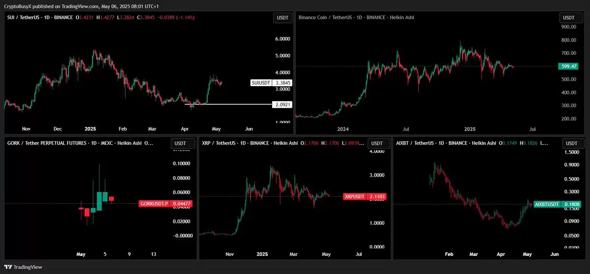Click Feb on AIXBT time axis
Viewport: 590px width, 274px height.
pyautogui.click(x=449, y=254)
